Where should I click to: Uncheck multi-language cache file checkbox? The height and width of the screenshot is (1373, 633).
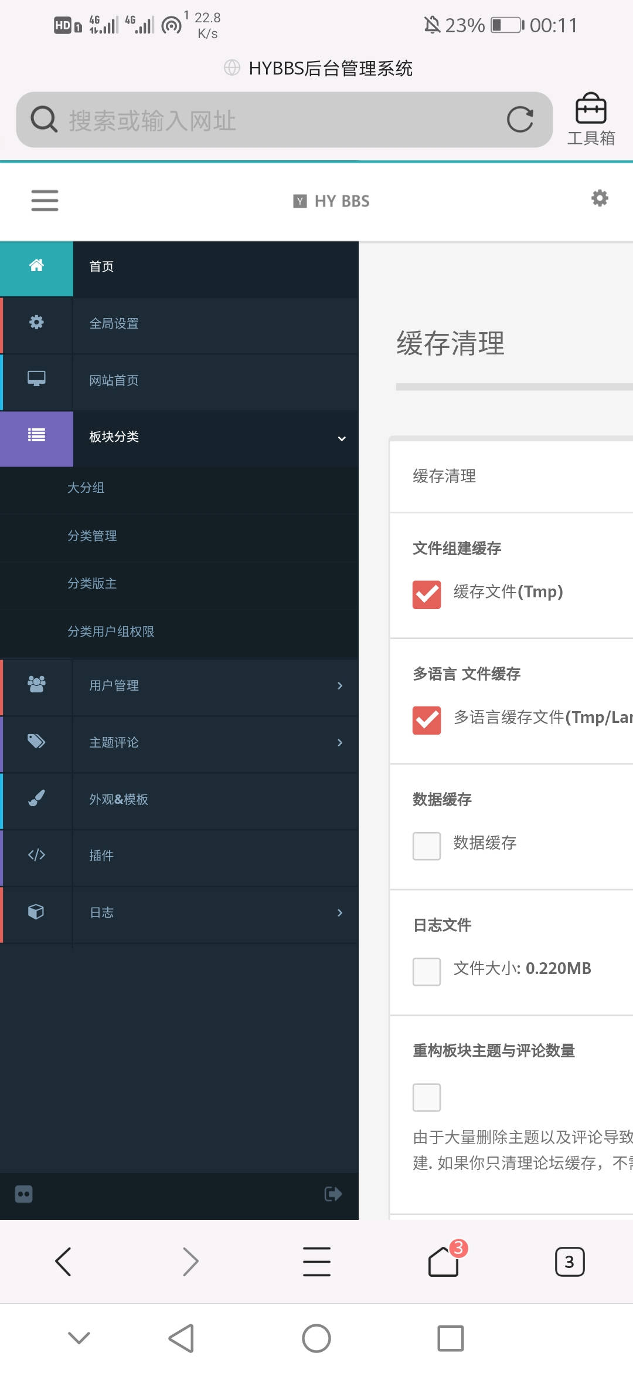(426, 721)
